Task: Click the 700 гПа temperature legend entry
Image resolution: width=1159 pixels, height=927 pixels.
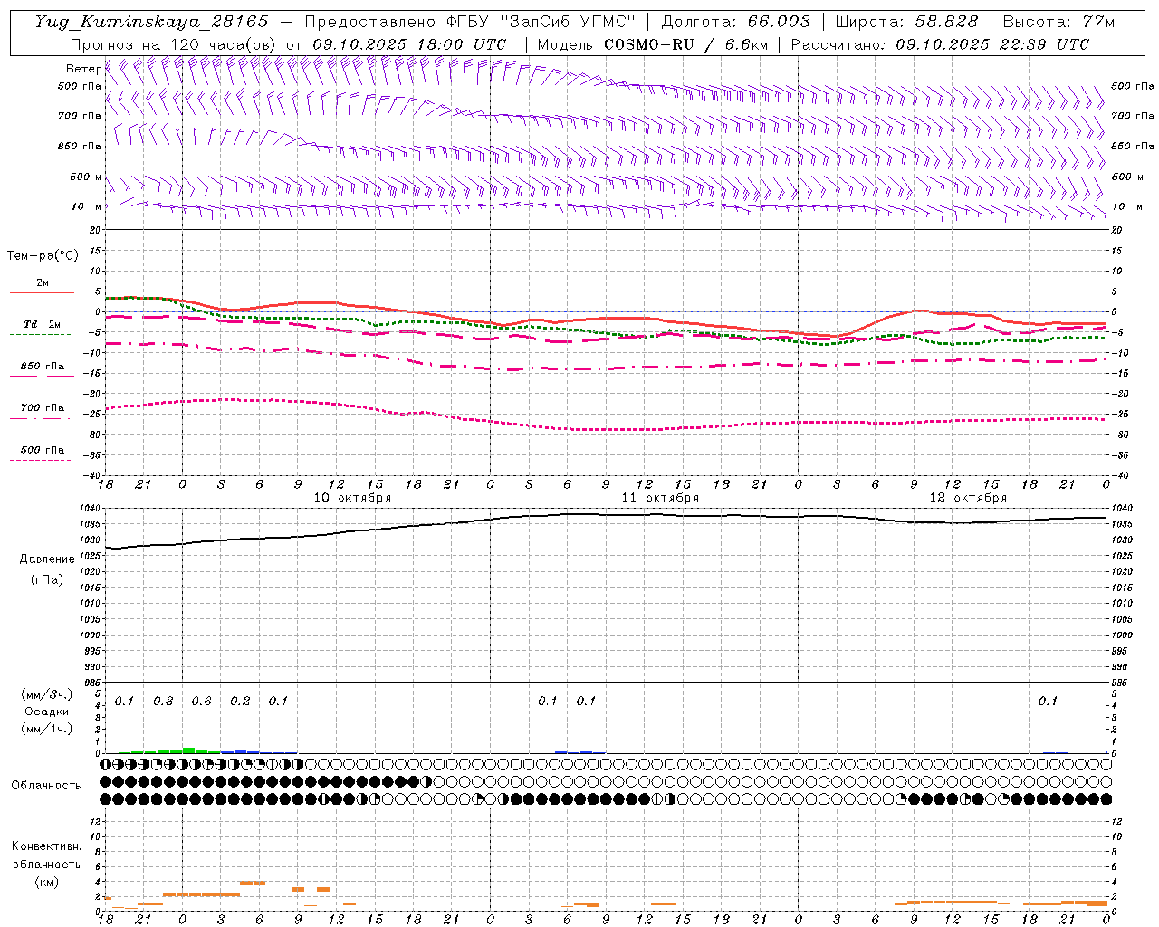Action: point(42,408)
